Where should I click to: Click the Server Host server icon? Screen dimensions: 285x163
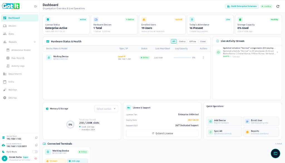click(x=3, y=138)
